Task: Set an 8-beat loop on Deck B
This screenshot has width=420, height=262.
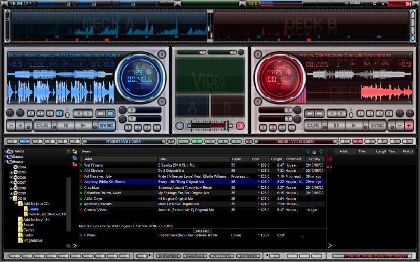Action: pos(389,113)
